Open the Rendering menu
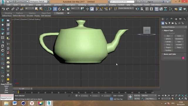Viewport: 188px width, 106px height. coord(82,5)
